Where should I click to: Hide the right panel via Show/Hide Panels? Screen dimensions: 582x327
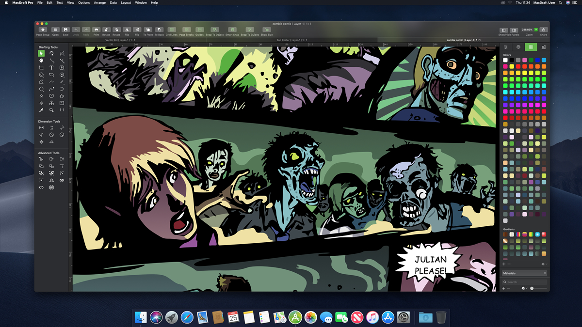click(514, 30)
